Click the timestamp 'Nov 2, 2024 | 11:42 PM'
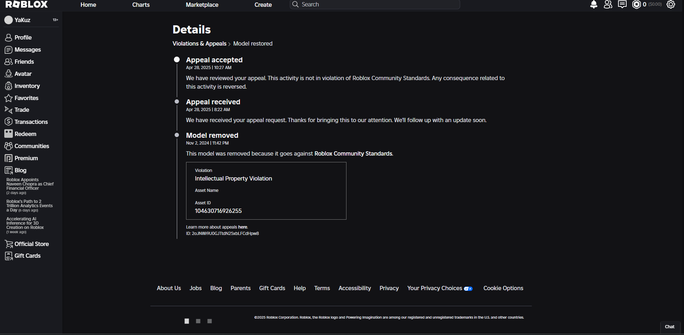This screenshot has width=684, height=335. click(x=207, y=143)
